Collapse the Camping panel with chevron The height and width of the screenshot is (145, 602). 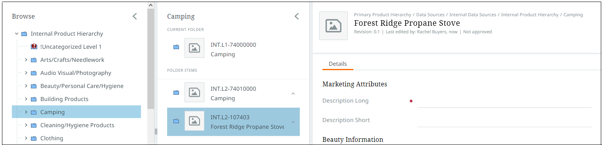click(297, 16)
